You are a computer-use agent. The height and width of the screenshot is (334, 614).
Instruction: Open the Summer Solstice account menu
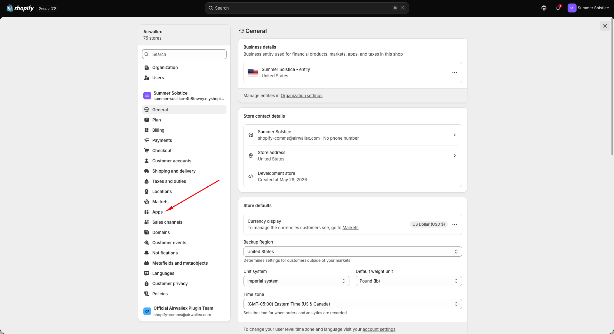pyautogui.click(x=588, y=8)
